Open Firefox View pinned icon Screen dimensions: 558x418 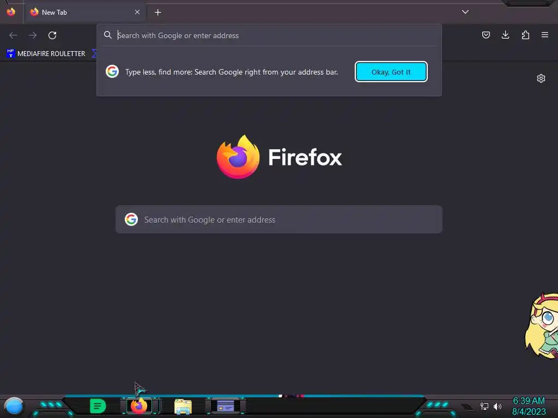tap(11, 12)
